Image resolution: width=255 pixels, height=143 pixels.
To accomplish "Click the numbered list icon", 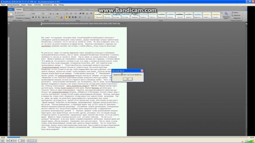I will coord(71,14).
